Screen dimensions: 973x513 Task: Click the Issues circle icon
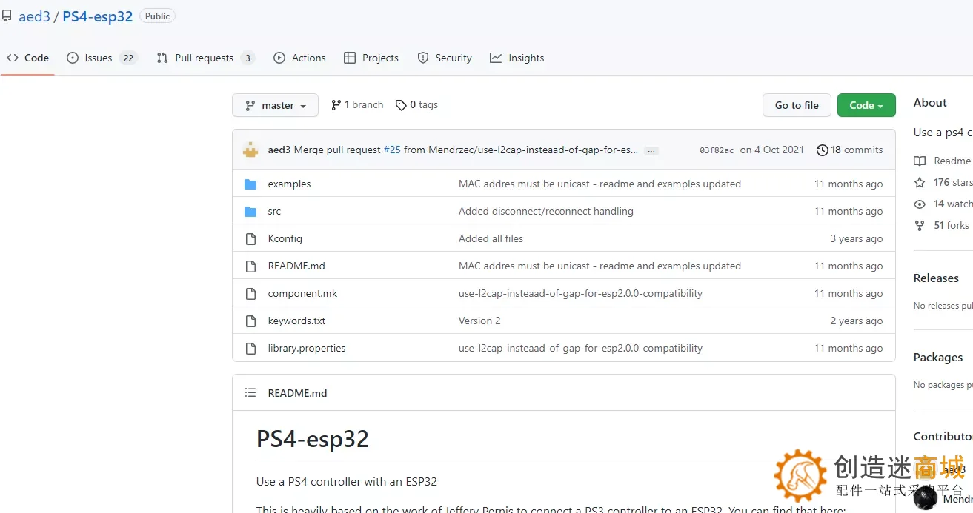73,58
